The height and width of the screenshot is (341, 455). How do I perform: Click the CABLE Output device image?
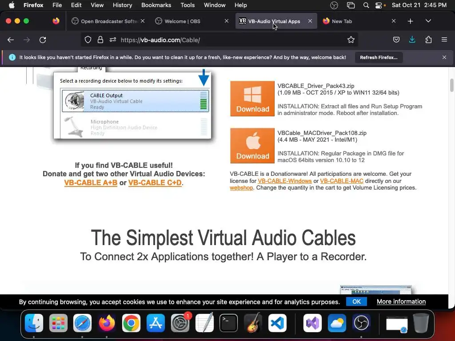(75, 101)
